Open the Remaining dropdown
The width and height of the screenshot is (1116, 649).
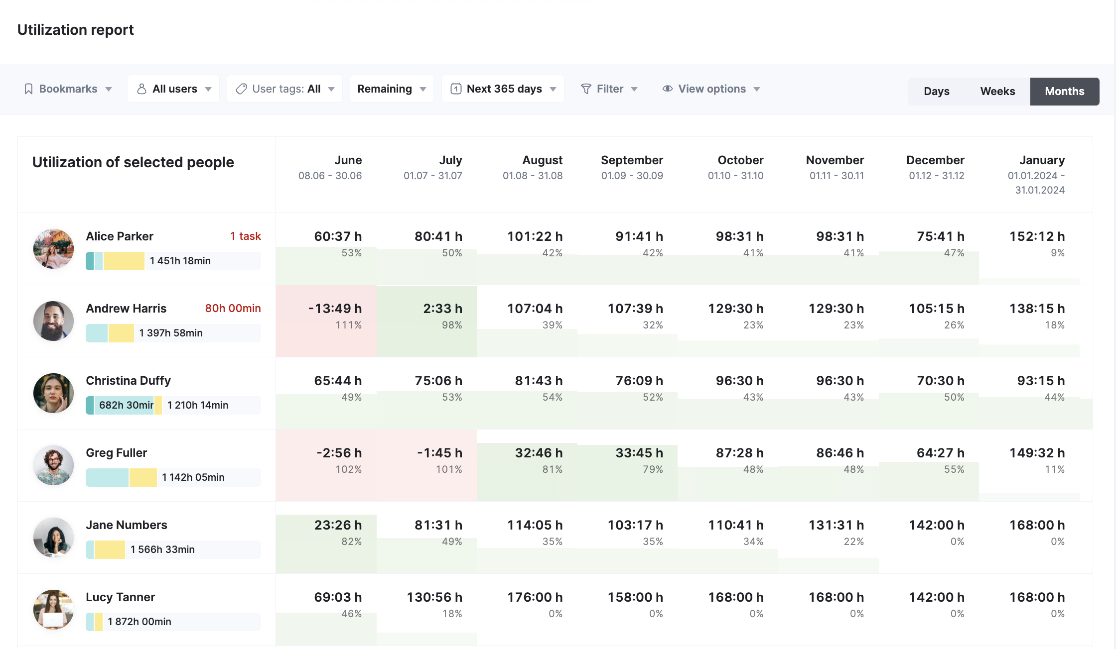[392, 89]
